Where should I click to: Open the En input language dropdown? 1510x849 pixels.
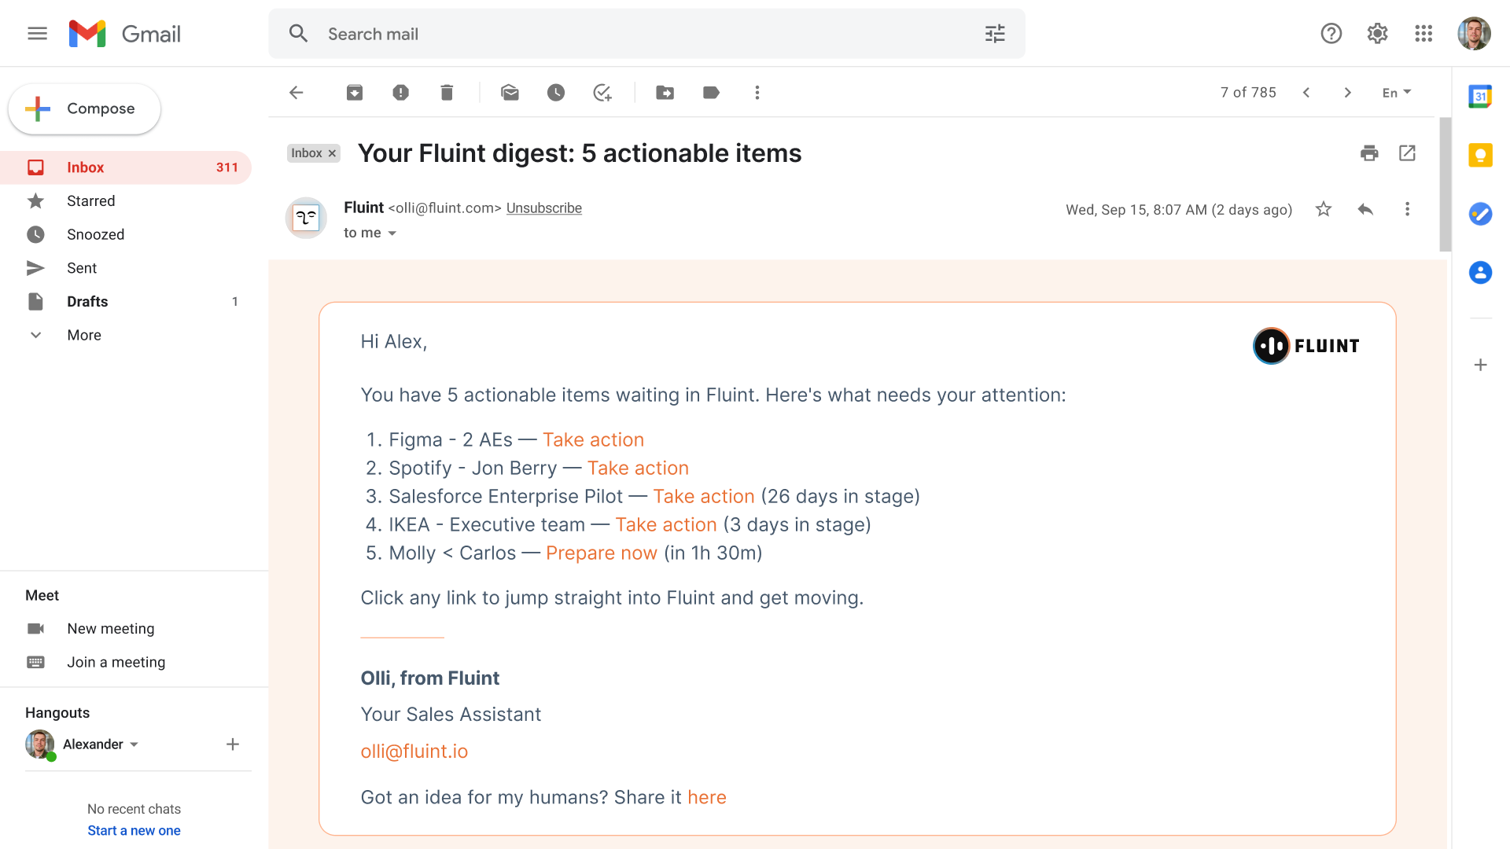(x=1397, y=93)
